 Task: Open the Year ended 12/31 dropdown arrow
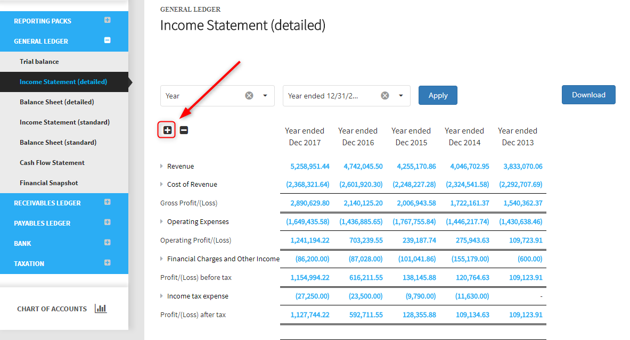(x=400, y=96)
